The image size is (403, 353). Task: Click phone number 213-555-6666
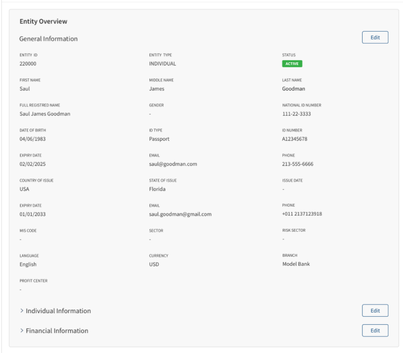(298, 164)
